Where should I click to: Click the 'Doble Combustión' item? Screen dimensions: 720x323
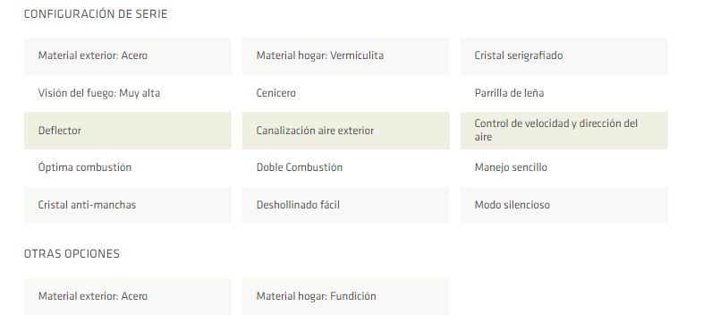point(300,167)
